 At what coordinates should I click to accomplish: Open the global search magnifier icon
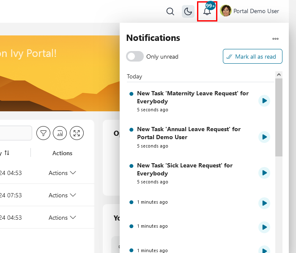pos(170,11)
